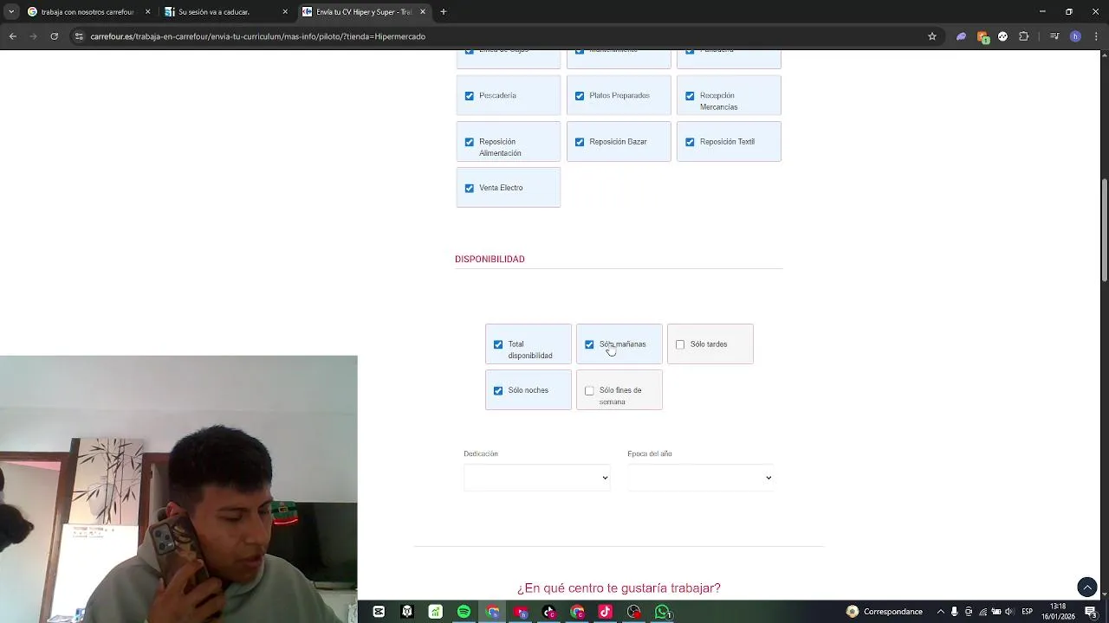Uncheck Sólo noches checkbox

click(498, 390)
